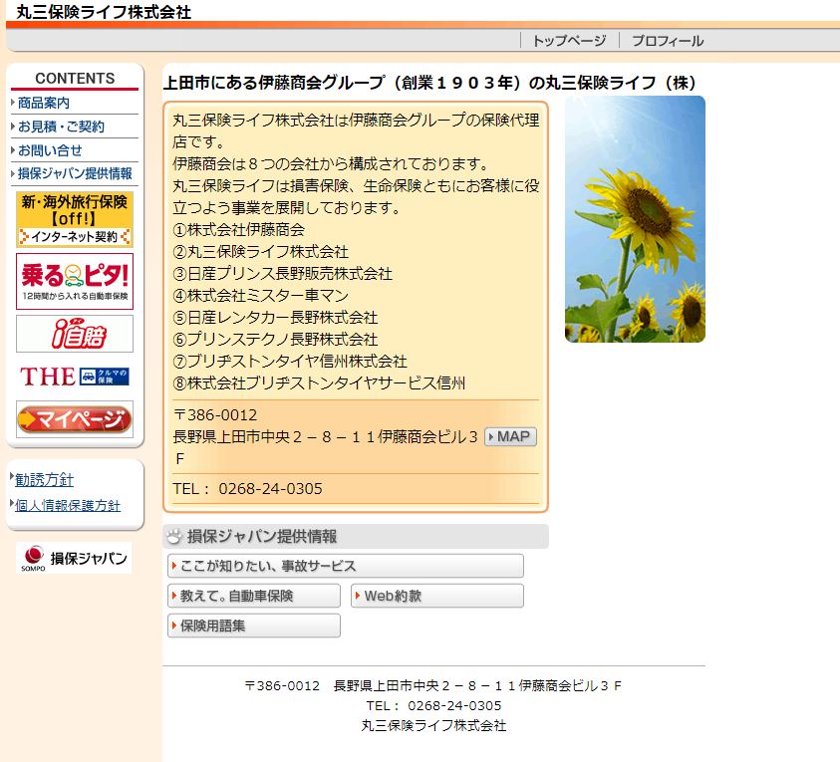Click the orange マイページ button
Screen dimensions: 840x762
point(75,419)
